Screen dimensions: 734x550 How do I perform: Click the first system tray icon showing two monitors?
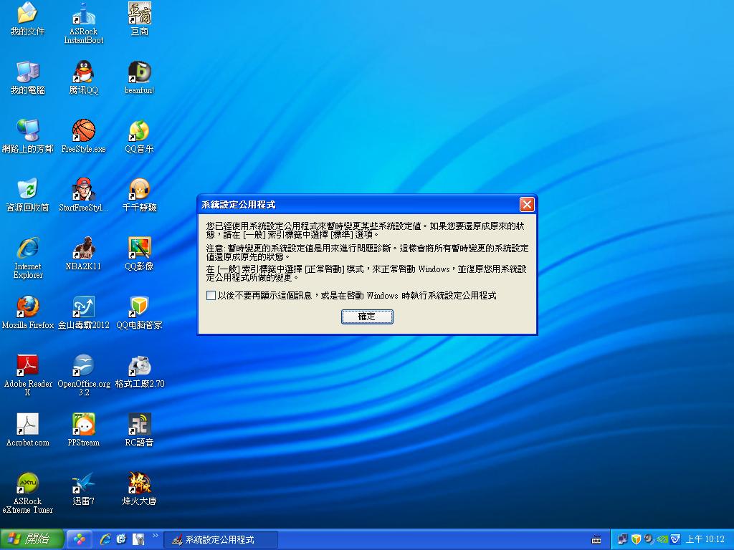tap(623, 539)
